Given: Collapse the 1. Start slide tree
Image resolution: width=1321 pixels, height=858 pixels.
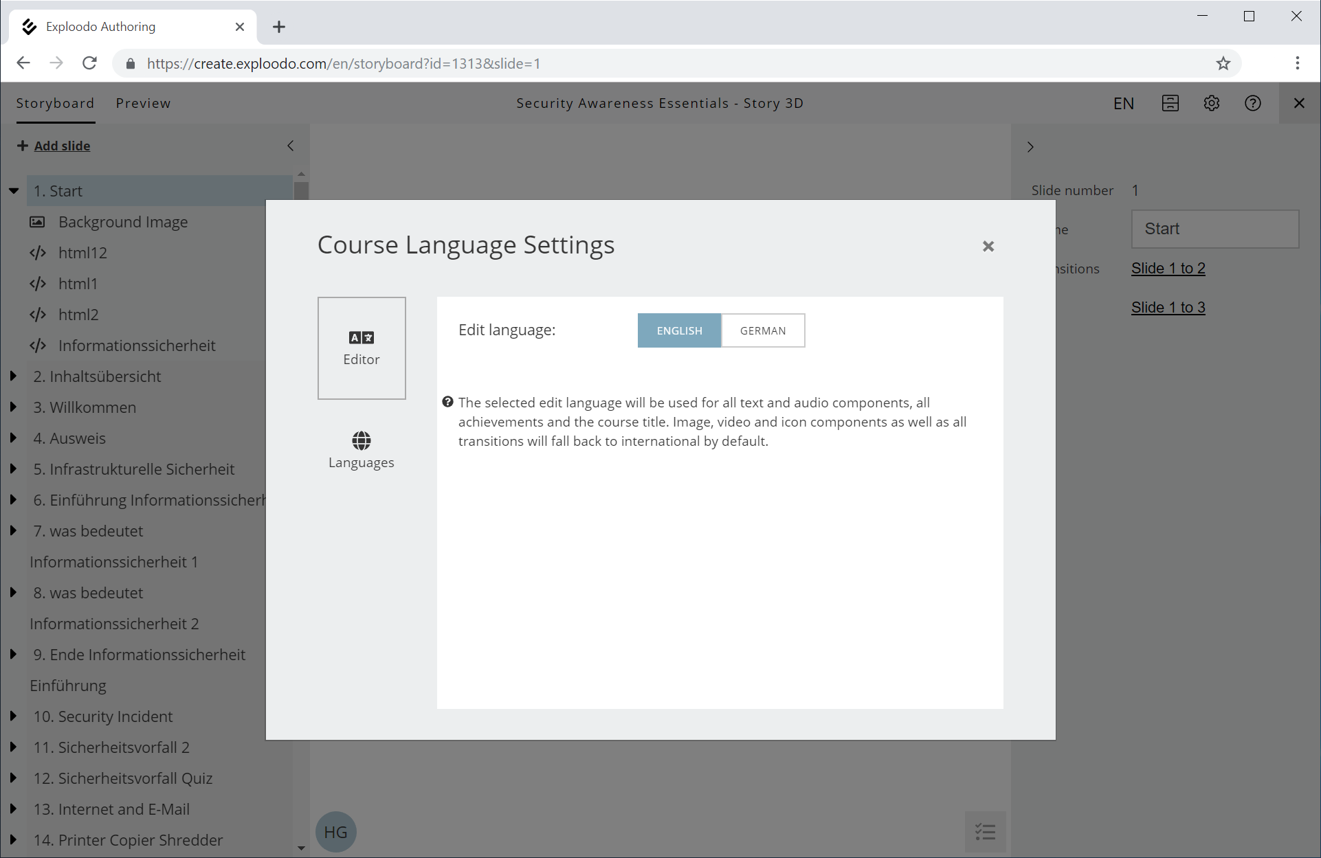Looking at the screenshot, I should click(14, 191).
